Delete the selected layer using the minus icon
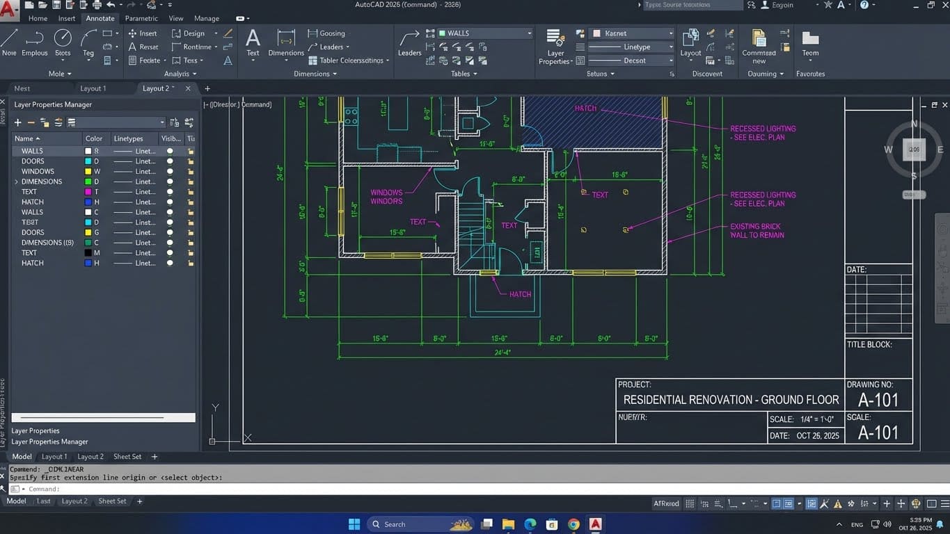 point(31,122)
